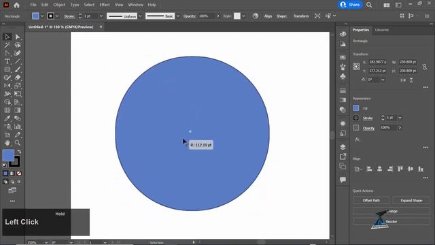
Task: Toggle constrain width and height proportions
Action: click(x=425, y=67)
